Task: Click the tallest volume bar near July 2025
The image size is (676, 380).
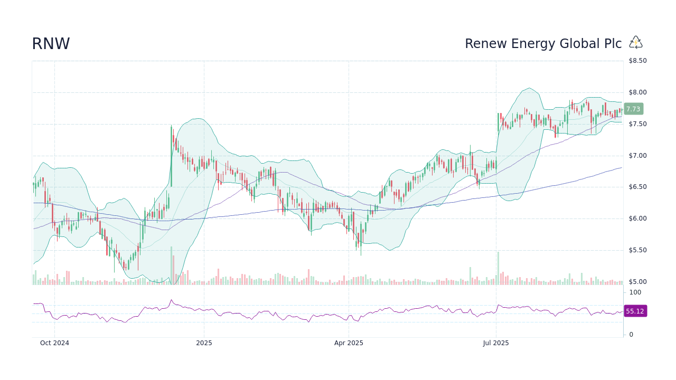Action: coord(497,268)
